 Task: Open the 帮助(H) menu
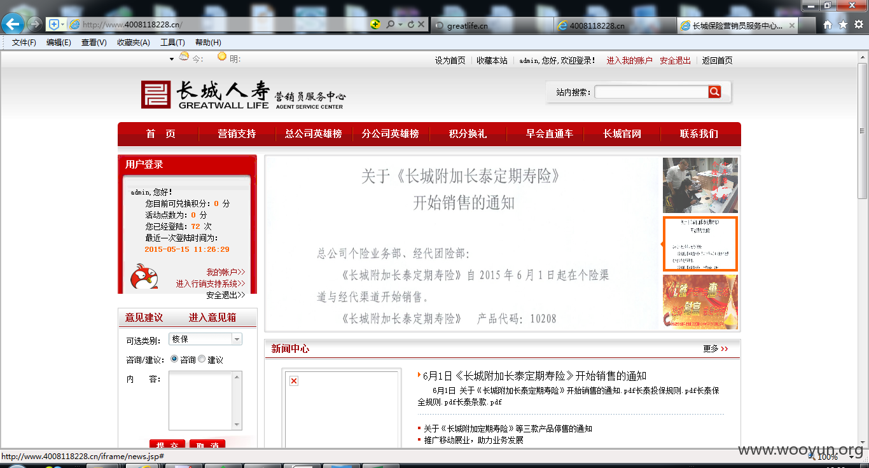(x=208, y=43)
